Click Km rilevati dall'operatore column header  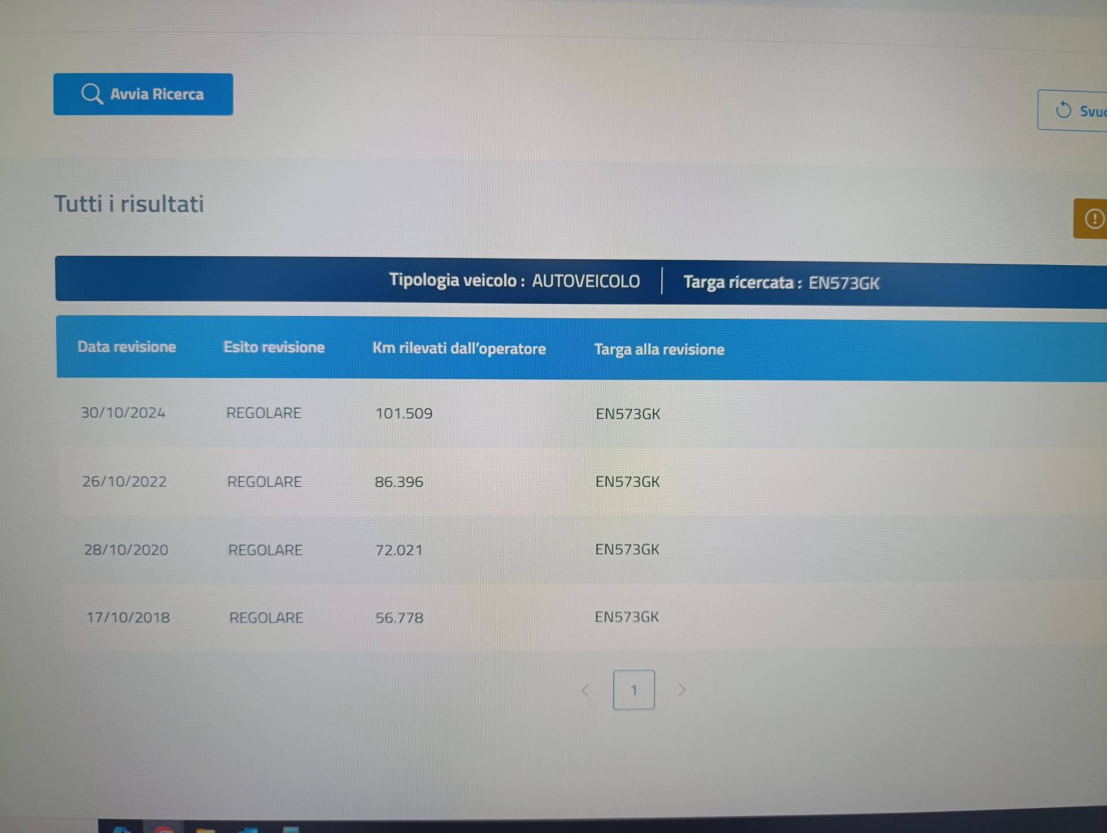(459, 348)
